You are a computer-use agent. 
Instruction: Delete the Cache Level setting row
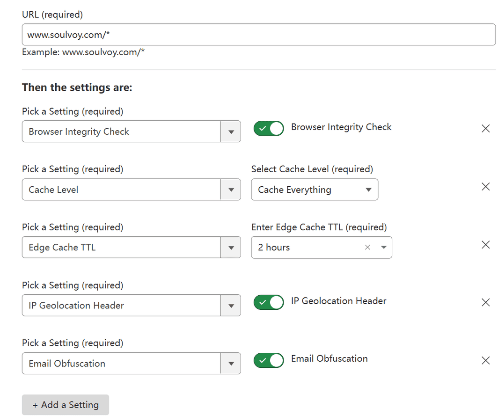point(485,186)
